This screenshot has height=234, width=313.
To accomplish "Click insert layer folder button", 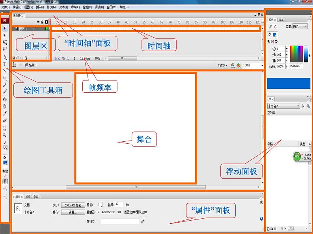I will (22, 58).
